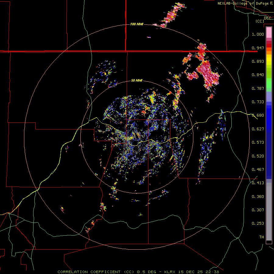Screen dimensions: 274x274
Task: Click the 0.627 legend value
Action: [258, 129]
